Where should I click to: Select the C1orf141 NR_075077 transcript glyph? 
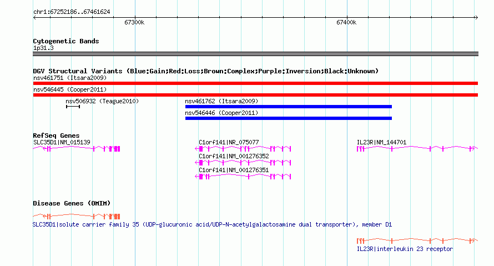(243, 148)
